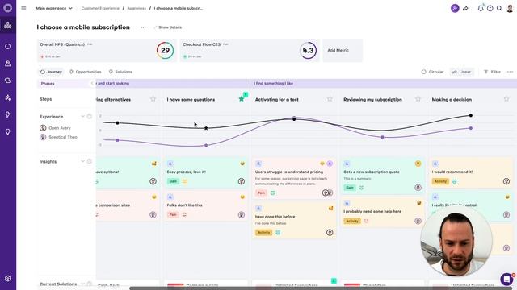Click the persona avatar on 'Easy process, love it!' card

[242, 181]
